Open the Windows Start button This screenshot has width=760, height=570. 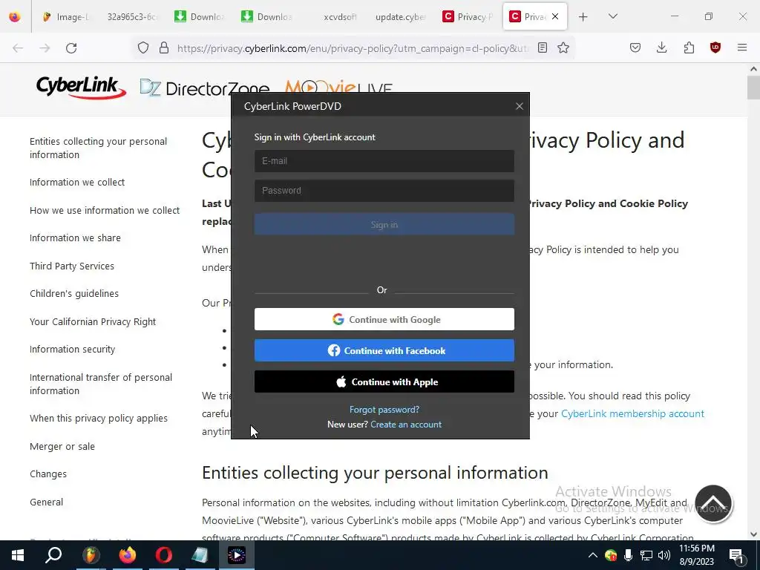[x=18, y=555]
